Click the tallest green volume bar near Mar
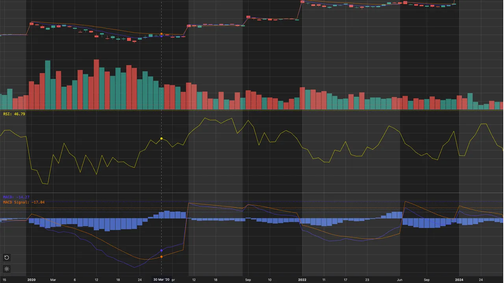 point(48,85)
